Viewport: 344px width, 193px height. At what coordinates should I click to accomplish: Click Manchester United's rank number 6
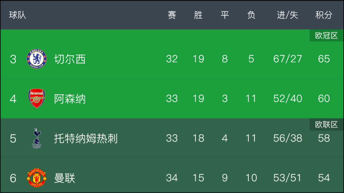point(13,178)
